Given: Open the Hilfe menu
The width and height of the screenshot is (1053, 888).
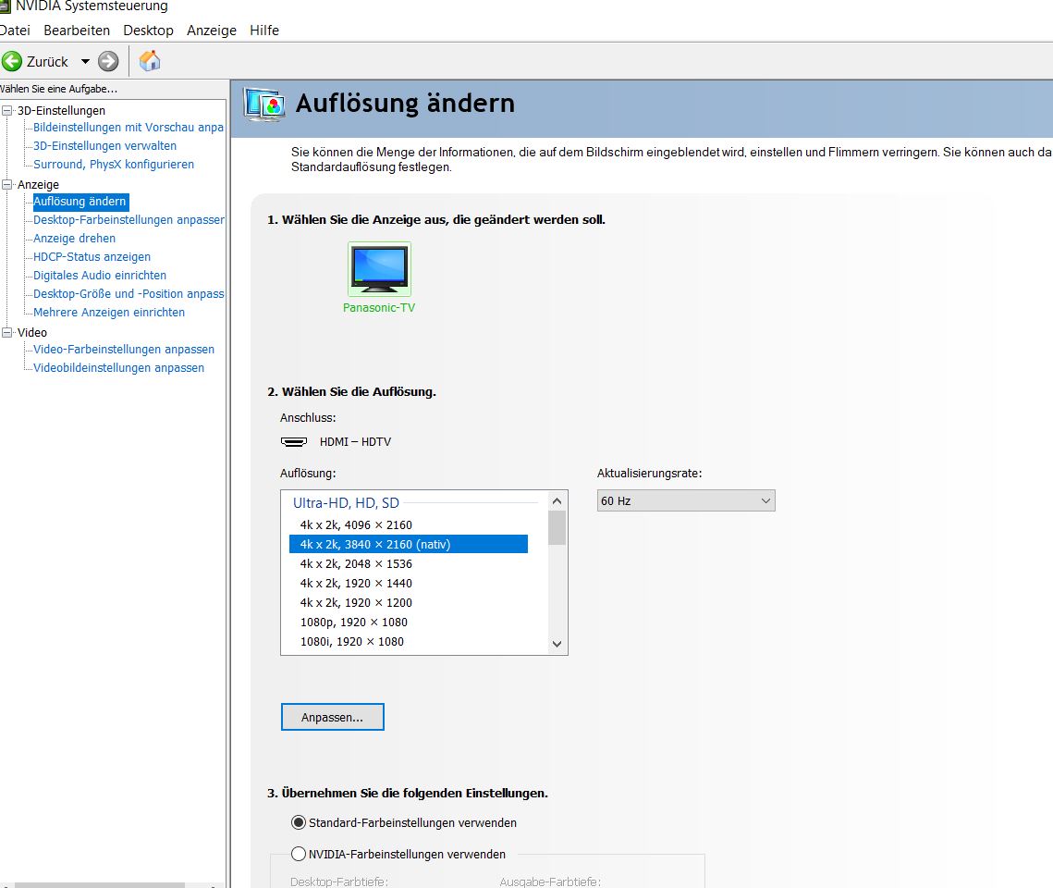Looking at the screenshot, I should point(264,31).
